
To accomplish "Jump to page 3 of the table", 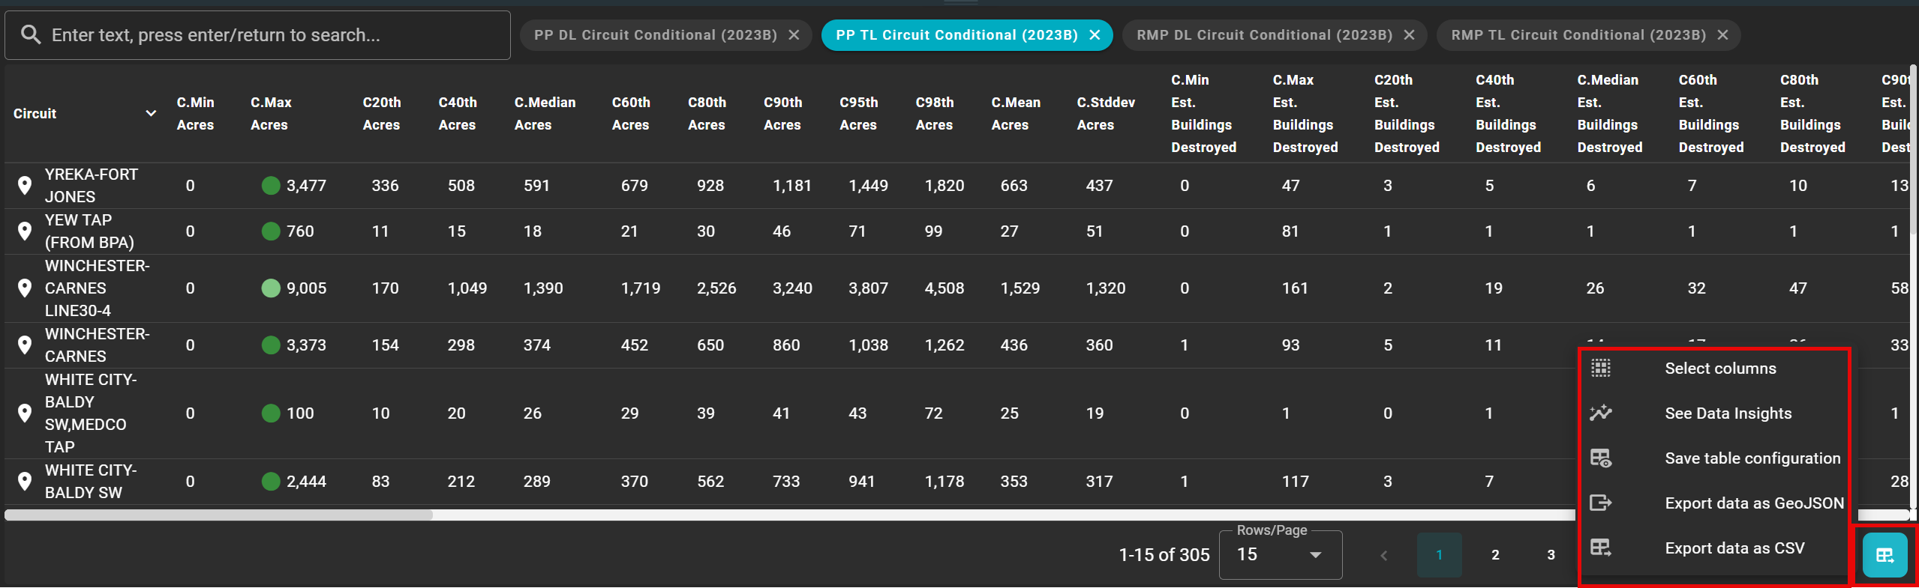I will (1551, 555).
